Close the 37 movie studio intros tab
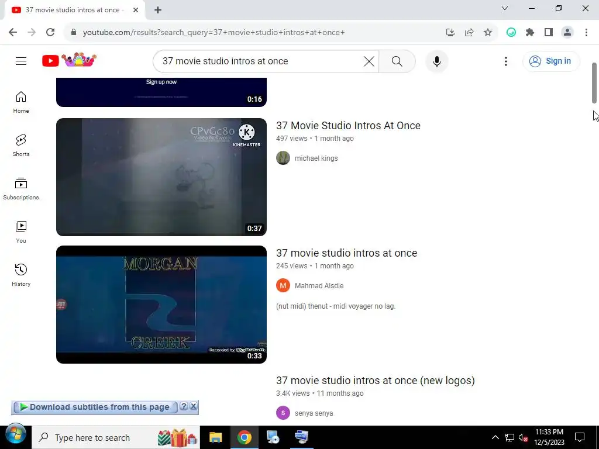The image size is (599, 449). (136, 10)
